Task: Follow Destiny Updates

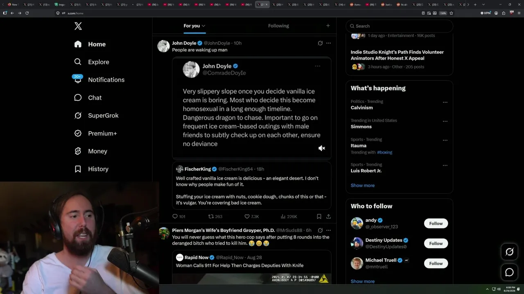Action: (436, 243)
